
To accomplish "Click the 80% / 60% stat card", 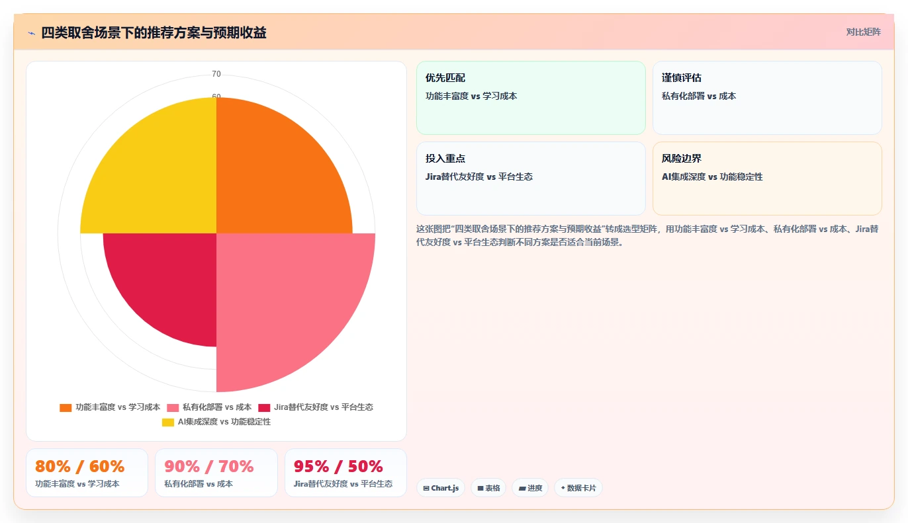I will [x=87, y=473].
